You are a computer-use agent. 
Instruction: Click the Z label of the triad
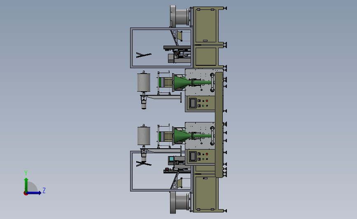tap(44, 190)
